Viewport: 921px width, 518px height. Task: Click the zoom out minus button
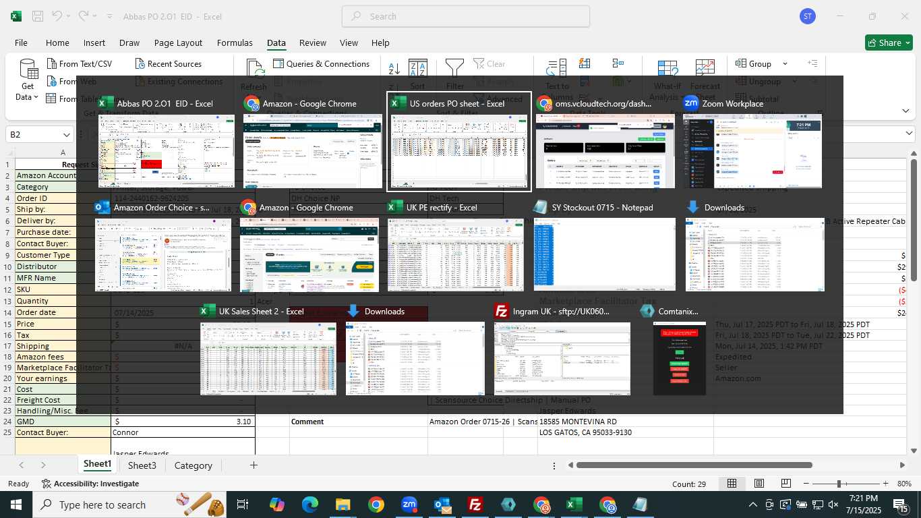click(806, 484)
